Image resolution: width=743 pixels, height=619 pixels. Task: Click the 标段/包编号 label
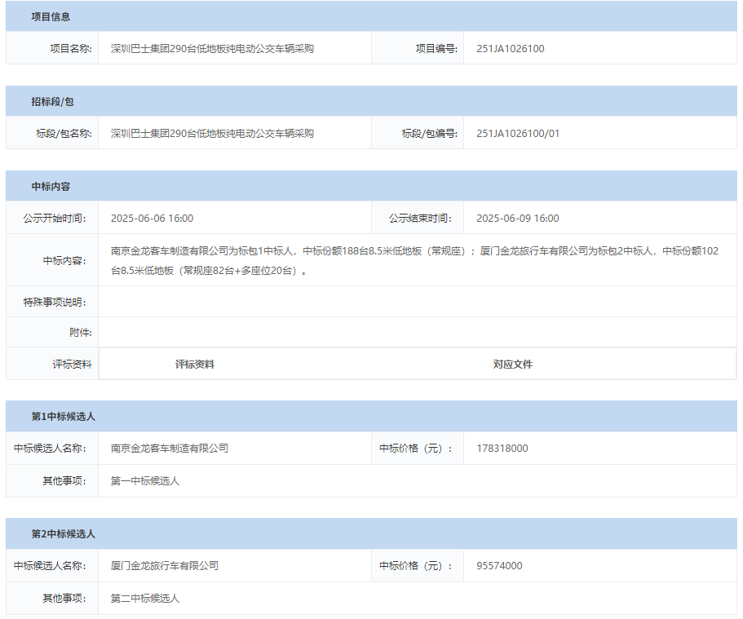point(429,134)
